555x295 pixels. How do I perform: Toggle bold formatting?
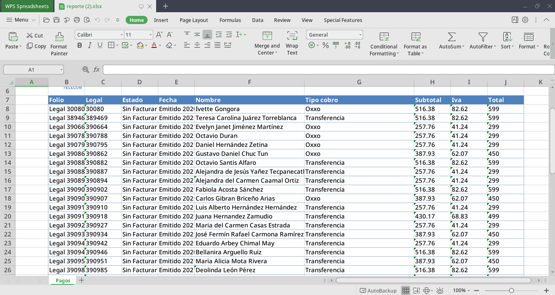coord(80,45)
